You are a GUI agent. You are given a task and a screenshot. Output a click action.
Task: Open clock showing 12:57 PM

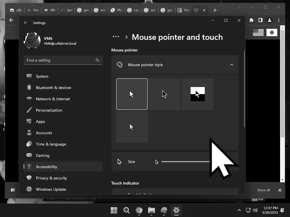pyautogui.click(x=270, y=210)
